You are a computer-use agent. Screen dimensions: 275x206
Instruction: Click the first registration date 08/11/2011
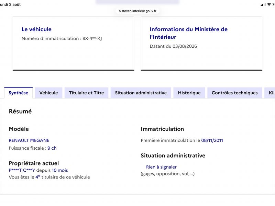212,140
